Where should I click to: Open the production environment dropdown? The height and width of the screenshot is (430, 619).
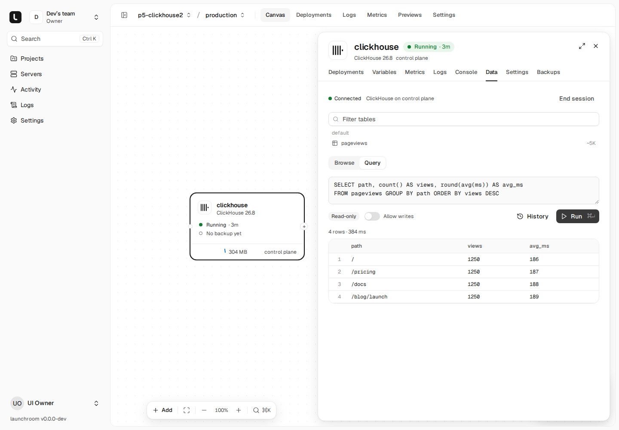[x=225, y=15]
